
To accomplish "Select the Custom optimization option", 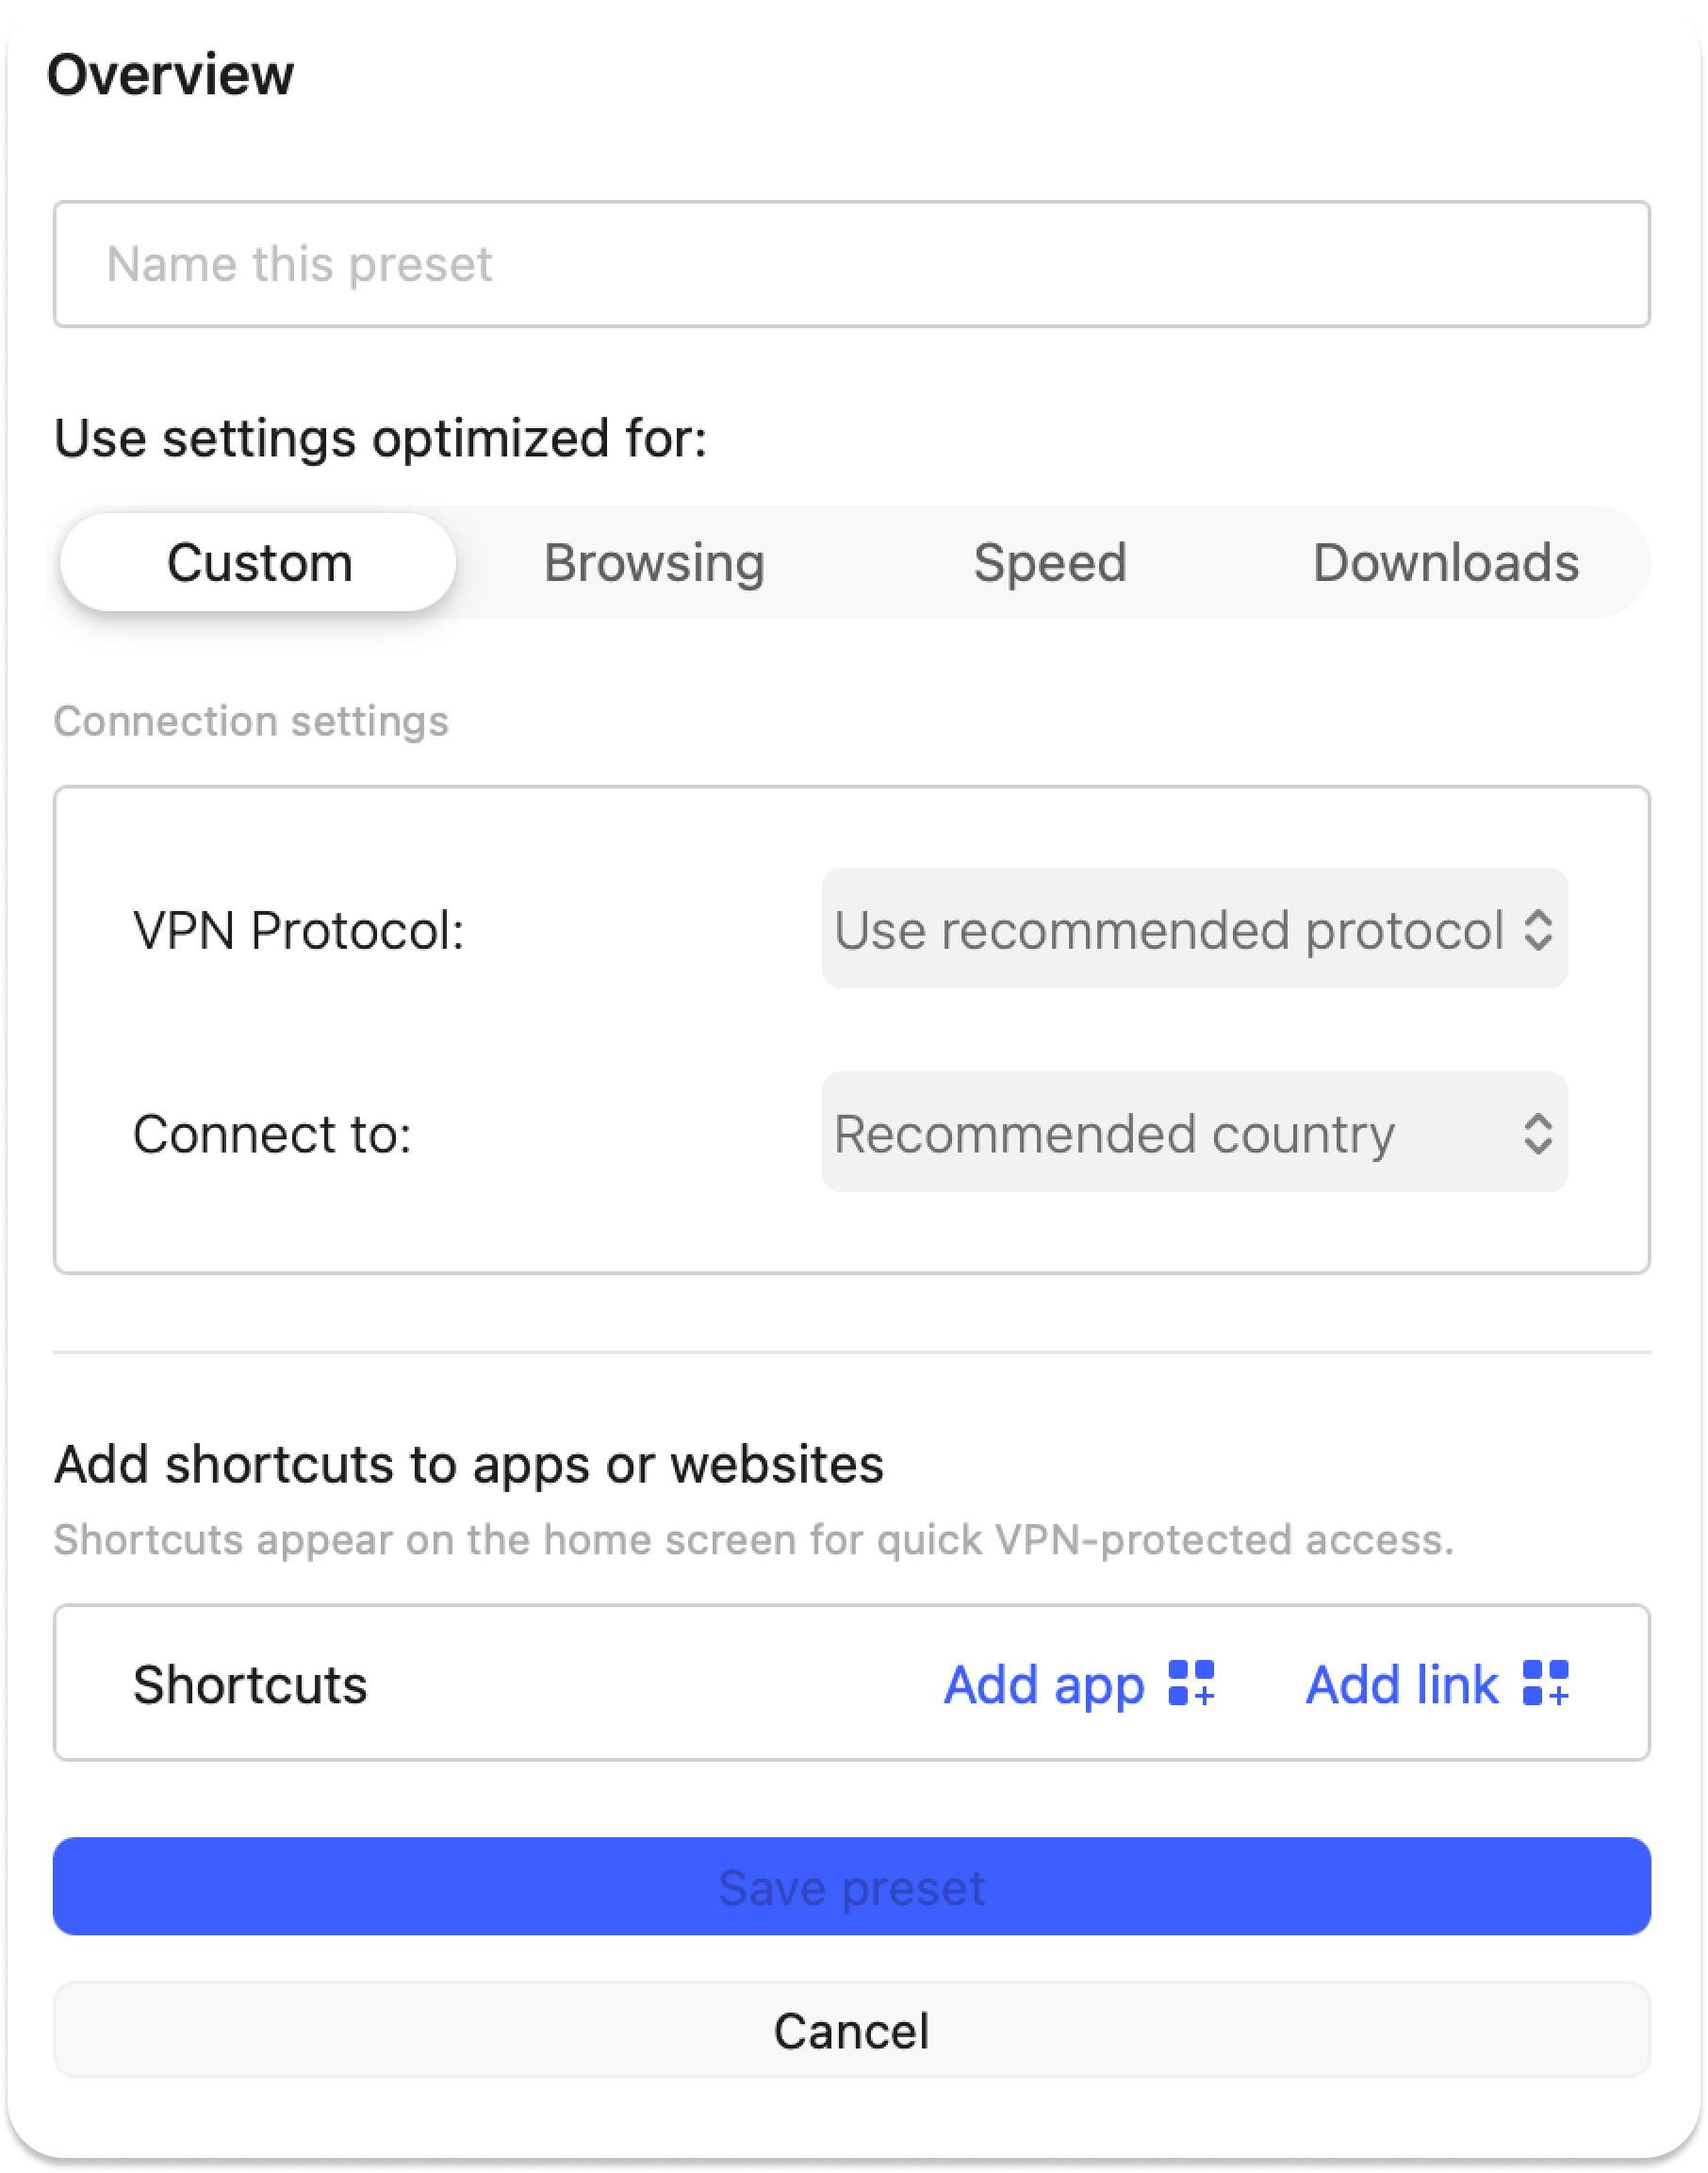I will coord(259,562).
